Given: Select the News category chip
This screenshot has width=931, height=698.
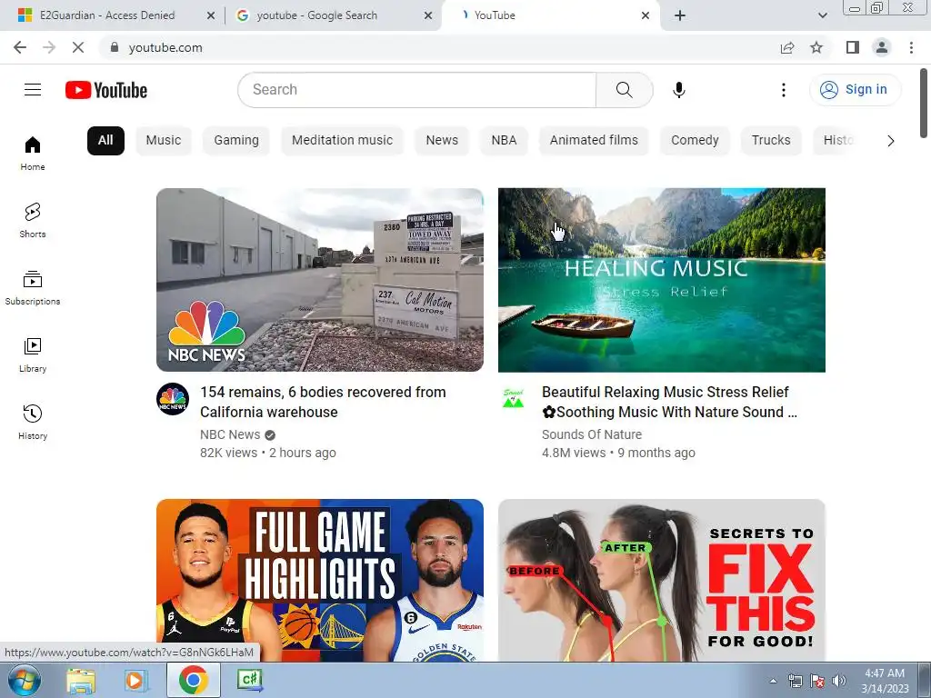Looking at the screenshot, I should pos(442,141).
